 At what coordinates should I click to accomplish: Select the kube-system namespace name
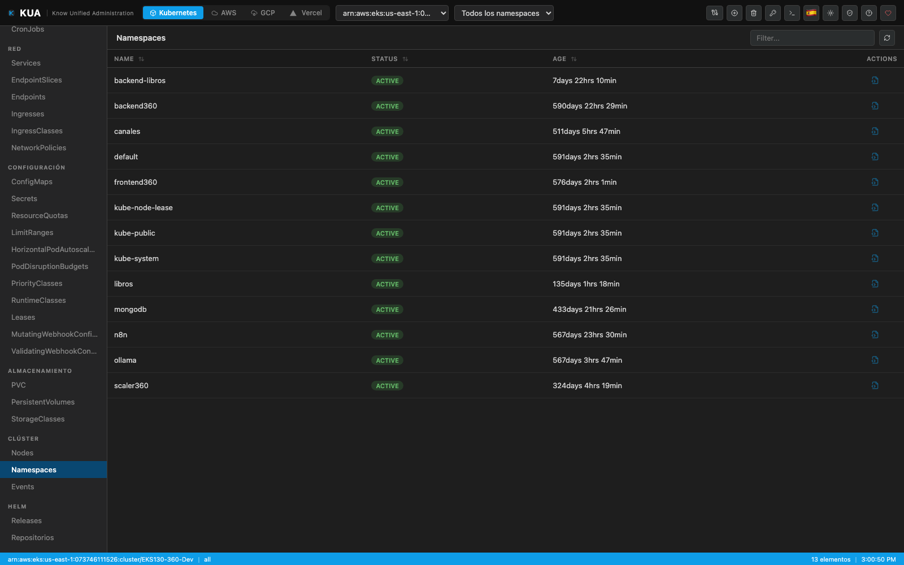click(x=136, y=258)
